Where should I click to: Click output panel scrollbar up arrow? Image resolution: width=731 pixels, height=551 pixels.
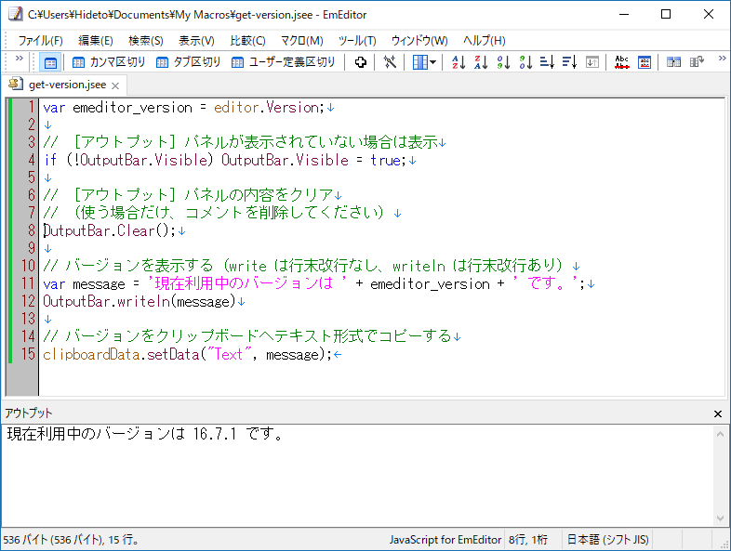pos(720,434)
